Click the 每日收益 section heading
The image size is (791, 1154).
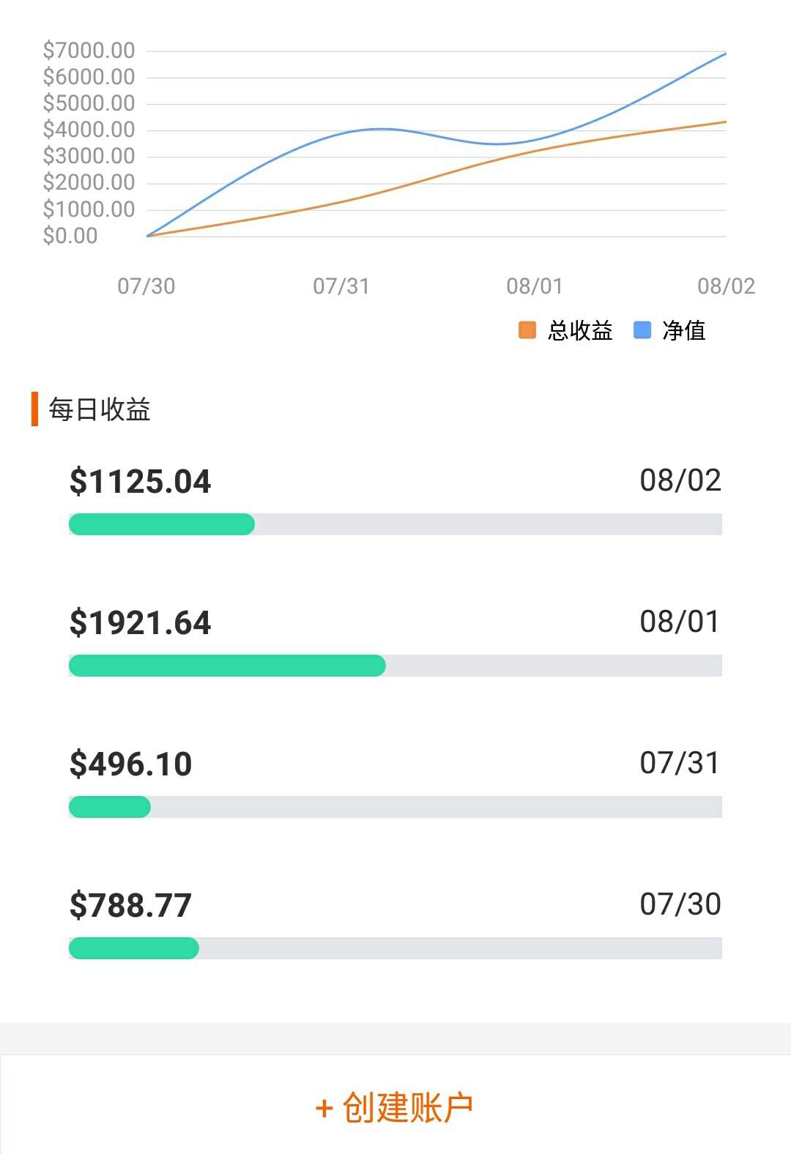100,409
